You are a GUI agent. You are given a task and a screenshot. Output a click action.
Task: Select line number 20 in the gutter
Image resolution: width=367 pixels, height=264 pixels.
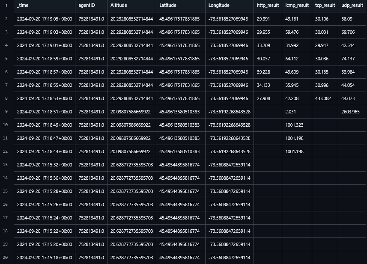[5, 258]
